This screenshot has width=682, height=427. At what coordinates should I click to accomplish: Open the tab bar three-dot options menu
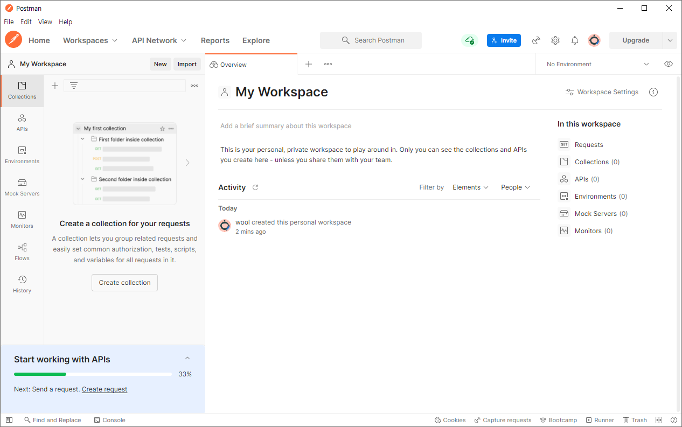point(328,64)
